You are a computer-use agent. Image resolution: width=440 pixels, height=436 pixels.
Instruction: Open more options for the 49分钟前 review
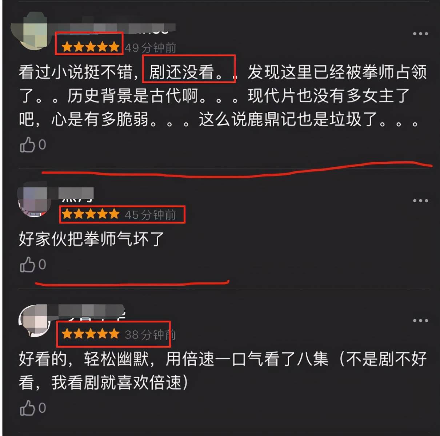(420, 34)
